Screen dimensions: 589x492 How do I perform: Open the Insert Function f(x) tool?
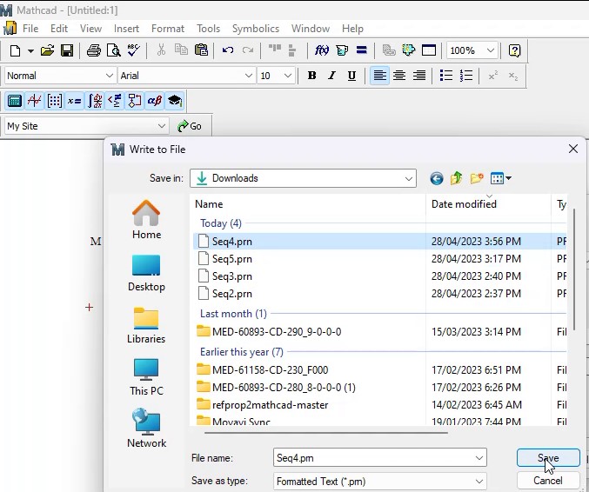click(322, 50)
